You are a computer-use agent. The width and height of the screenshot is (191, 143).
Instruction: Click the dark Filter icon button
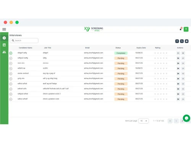[x=177, y=41]
